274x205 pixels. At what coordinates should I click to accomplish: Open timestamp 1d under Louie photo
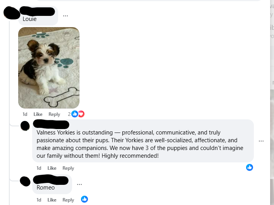click(x=25, y=114)
